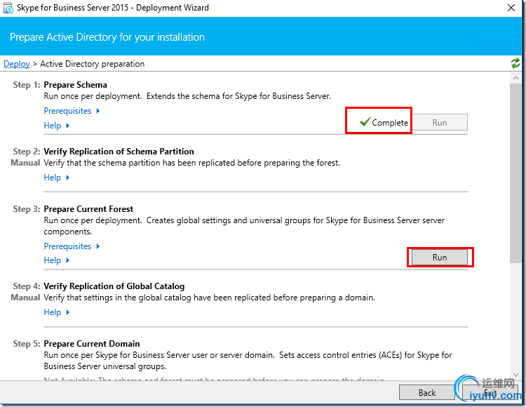This screenshot has height=407, width=526.
Task: Click the 'Verify that the schema partition has been replicated' description
Action: point(192,163)
